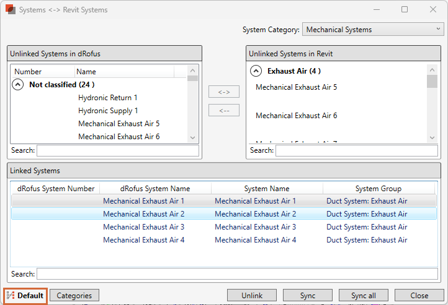The height and width of the screenshot is (305, 448).
Task: Click the red app icon in title bar
Action: [x=10, y=10]
